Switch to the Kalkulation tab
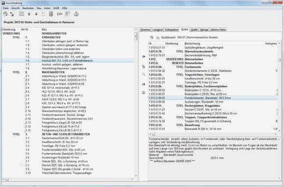The width and height of the screenshot is (284, 187). click(172, 29)
